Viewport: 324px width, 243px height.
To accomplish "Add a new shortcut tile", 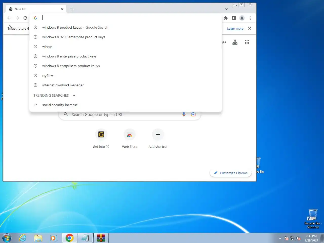I will tap(158, 138).
